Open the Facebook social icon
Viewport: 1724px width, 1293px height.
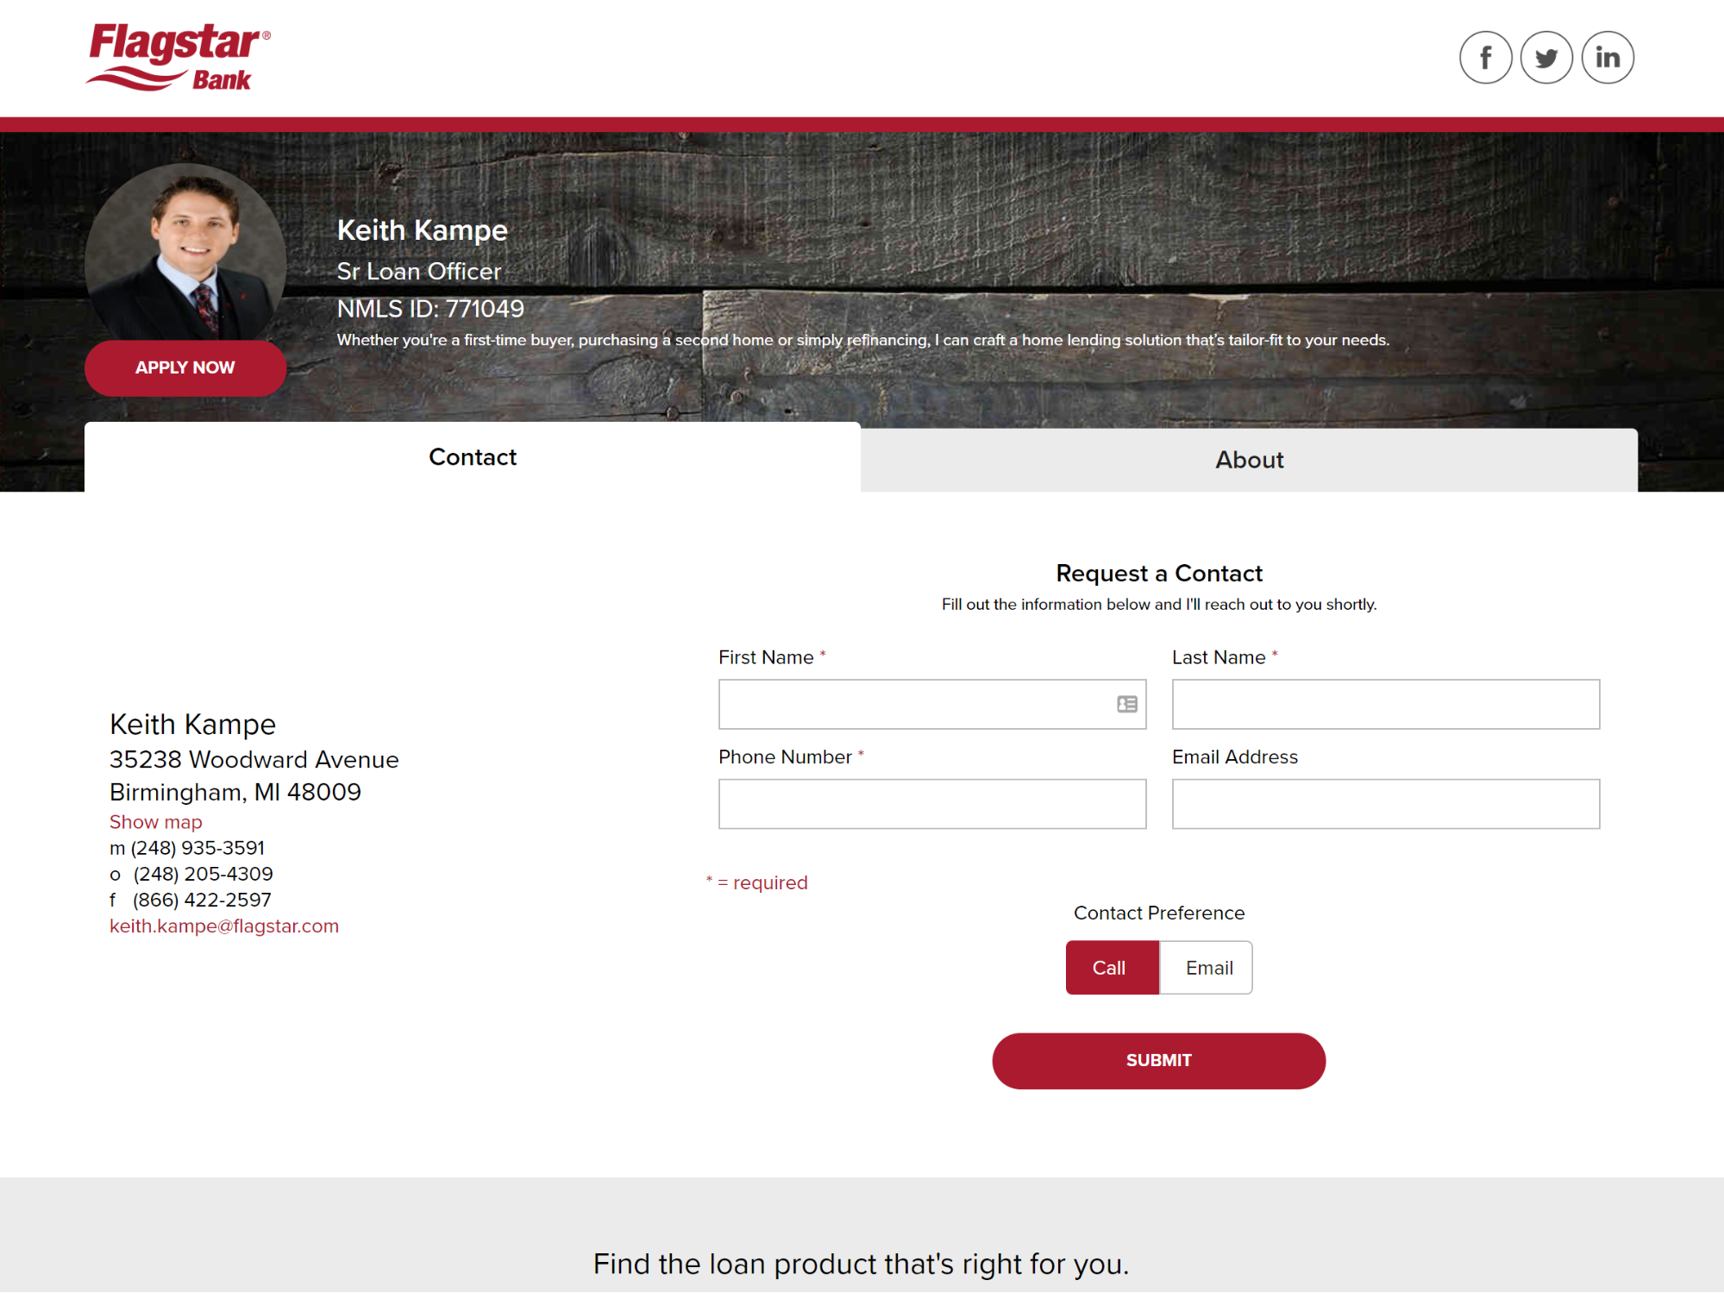click(1485, 58)
